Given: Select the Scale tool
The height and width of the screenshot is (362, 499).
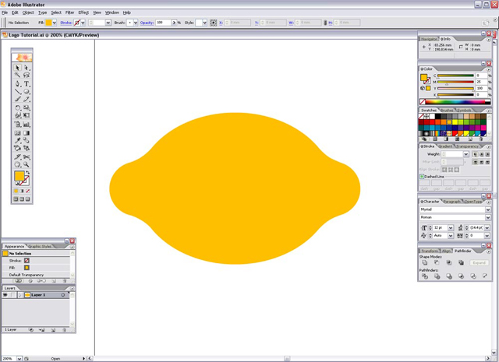Looking at the screenshot, I should tap(27, 107).
